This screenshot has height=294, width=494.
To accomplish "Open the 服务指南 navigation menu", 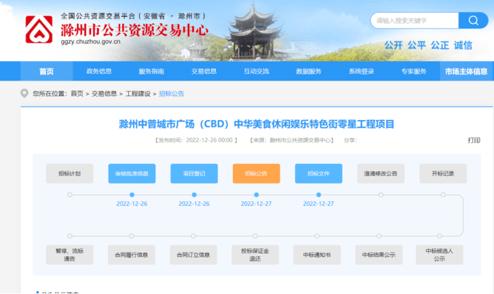I will [x=151, y=71].
